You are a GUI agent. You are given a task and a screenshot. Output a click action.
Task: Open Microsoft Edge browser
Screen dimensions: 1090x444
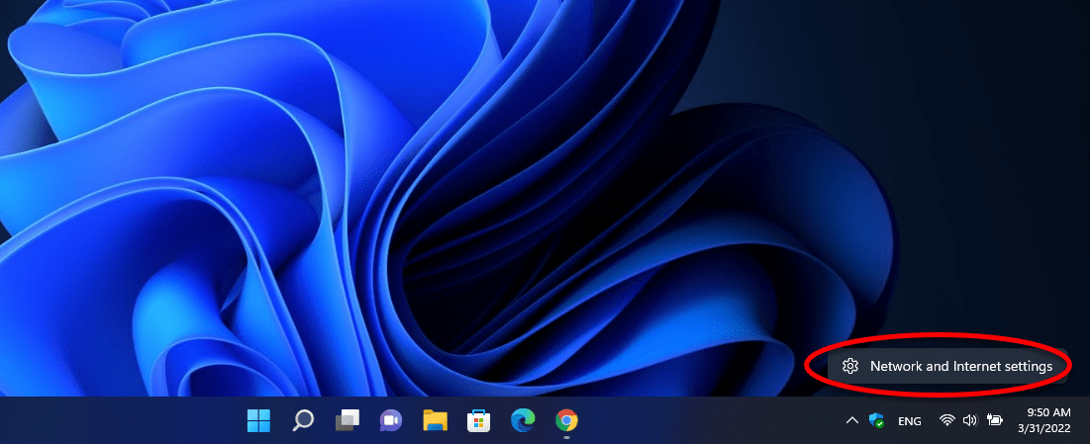tap(523, 420)
